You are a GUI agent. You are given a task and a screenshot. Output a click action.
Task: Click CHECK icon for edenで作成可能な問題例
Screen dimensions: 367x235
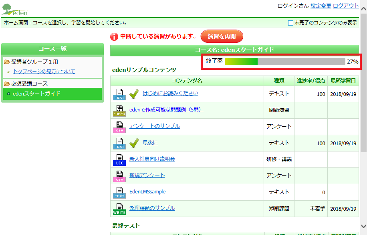pos(119,111)
